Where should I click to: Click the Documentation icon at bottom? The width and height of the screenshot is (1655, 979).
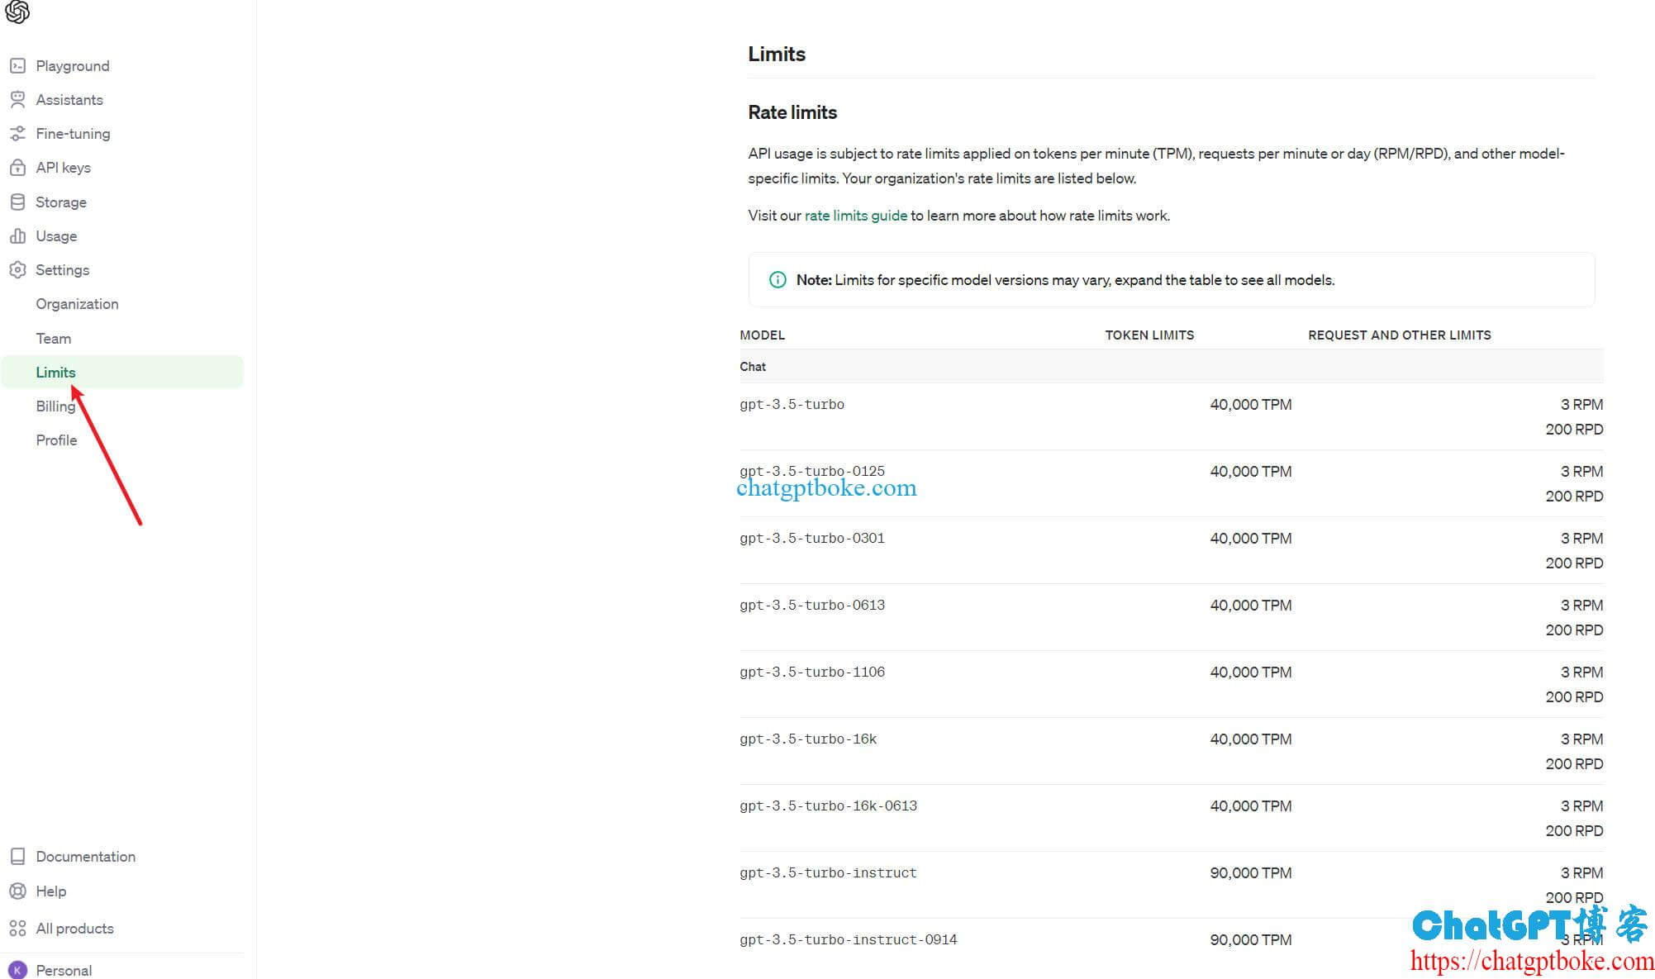(17, 857)
